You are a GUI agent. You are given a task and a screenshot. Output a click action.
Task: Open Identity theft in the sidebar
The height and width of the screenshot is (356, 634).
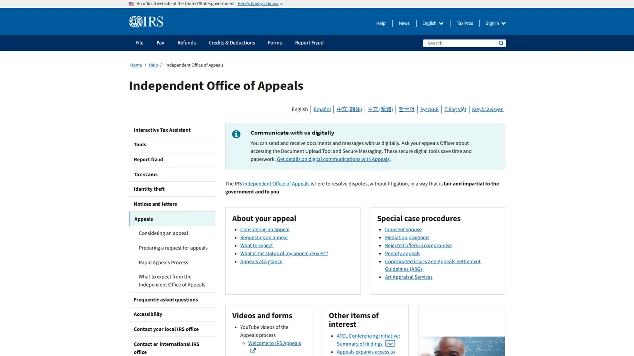tap(172, 189)
